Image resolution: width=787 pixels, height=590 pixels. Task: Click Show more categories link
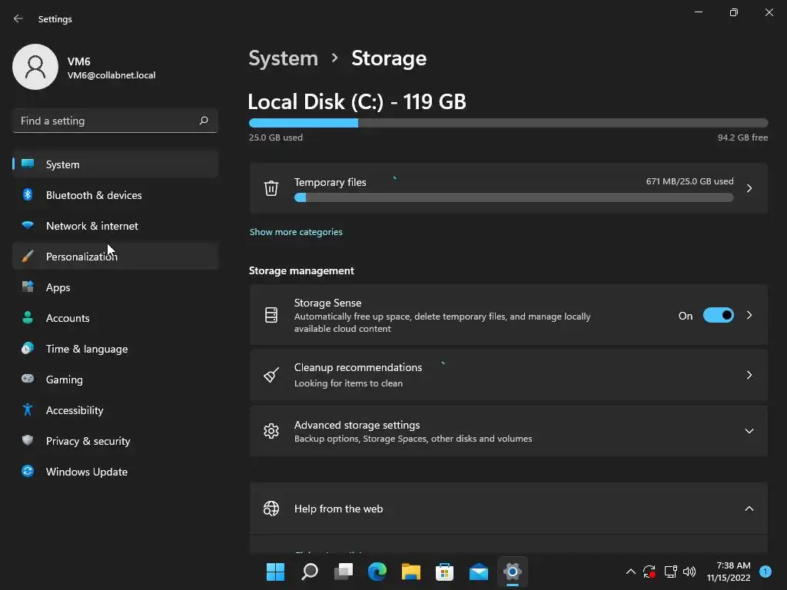(296, 232)
